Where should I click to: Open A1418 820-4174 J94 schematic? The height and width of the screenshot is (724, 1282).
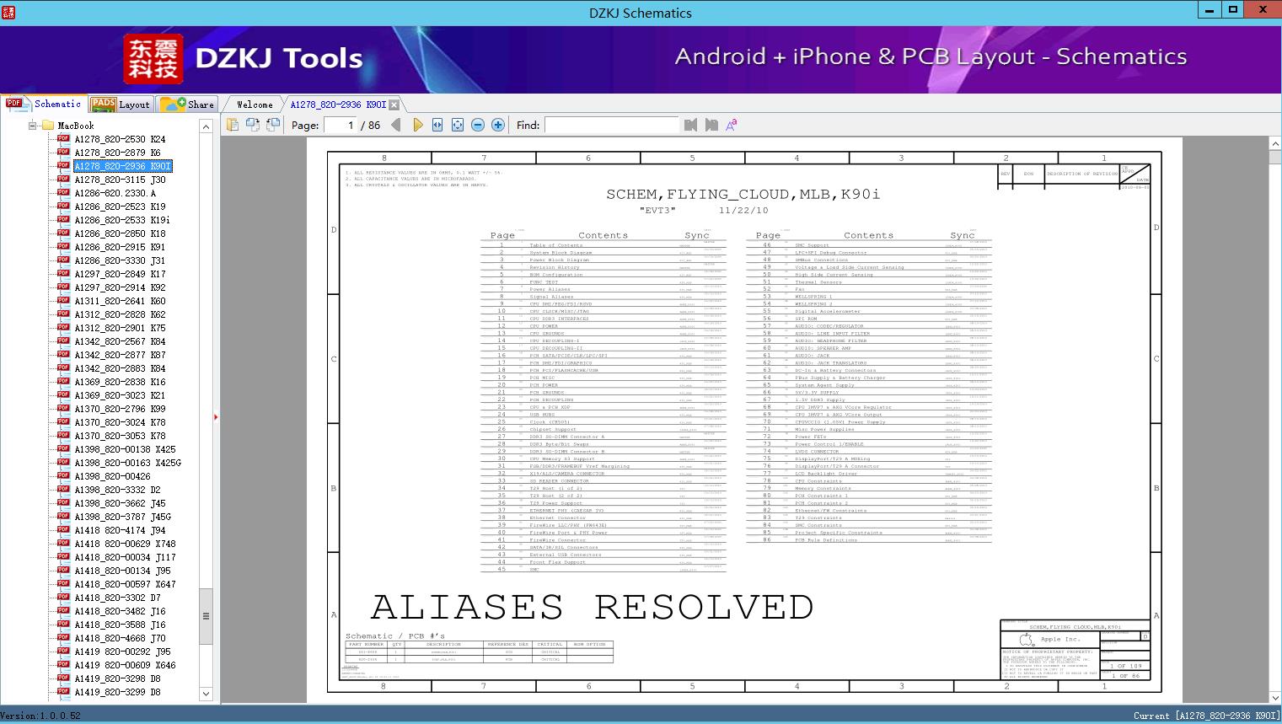[120, 530]
